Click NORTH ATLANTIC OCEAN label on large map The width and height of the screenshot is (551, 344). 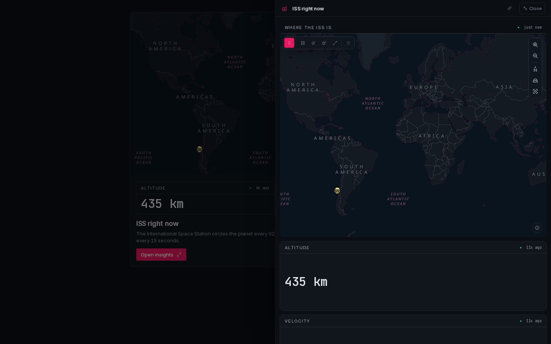[373, 103]
